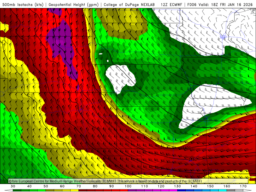Click the legend value 170
The image size is (256, 192).
click(x=243, y=186)
